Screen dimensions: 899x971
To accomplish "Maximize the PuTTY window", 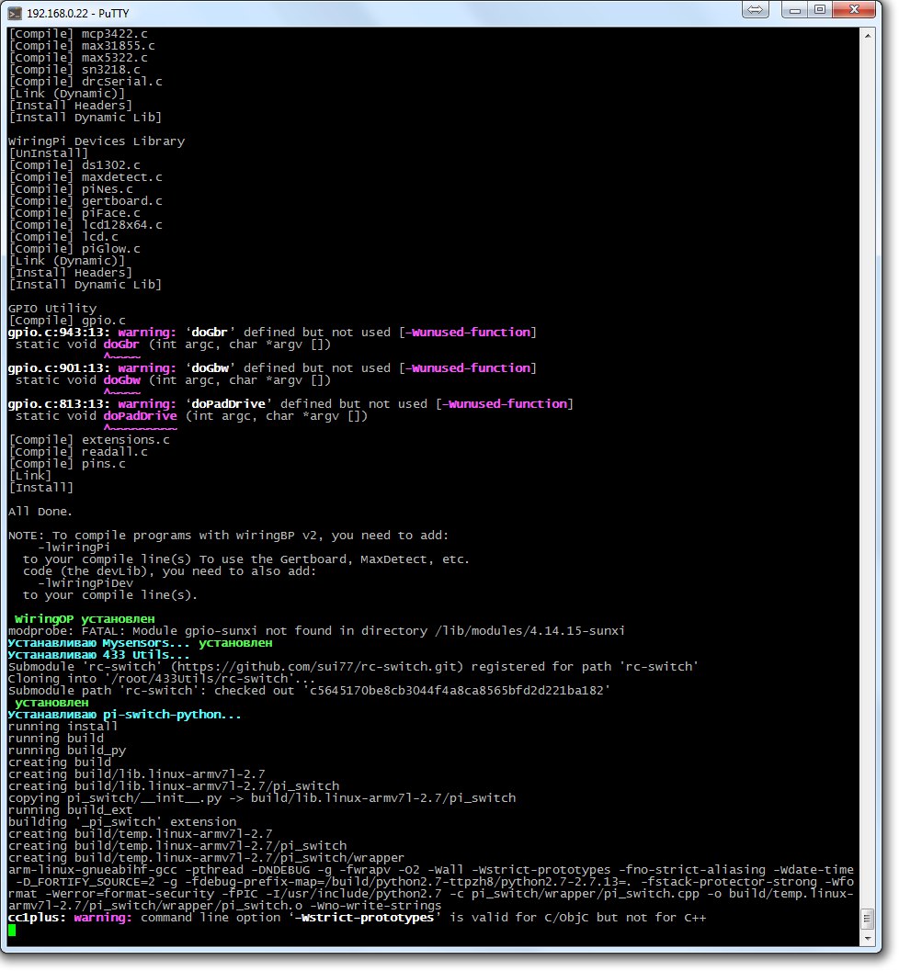I will [x=820, y=9].
